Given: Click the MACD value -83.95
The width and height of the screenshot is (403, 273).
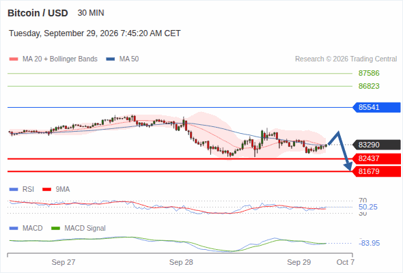Looking at the screenshot, I should tap(369, 243).
